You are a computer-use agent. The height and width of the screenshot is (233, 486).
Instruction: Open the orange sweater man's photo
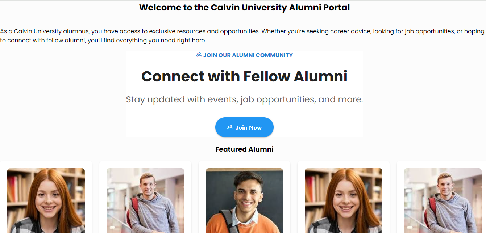244,200
